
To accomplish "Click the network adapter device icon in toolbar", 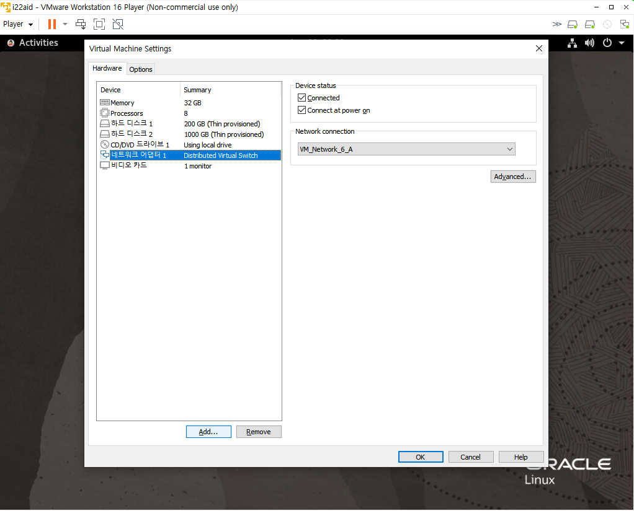I will (625, 25).
